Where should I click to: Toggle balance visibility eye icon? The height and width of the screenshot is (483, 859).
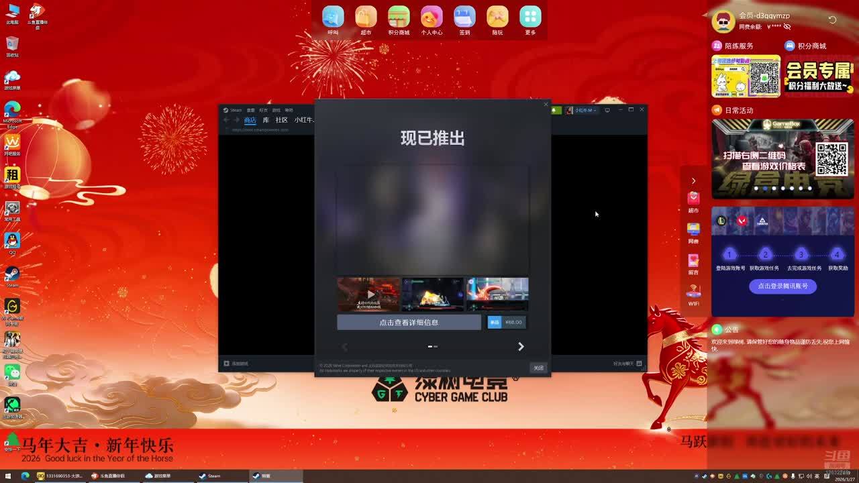(787, 27)
